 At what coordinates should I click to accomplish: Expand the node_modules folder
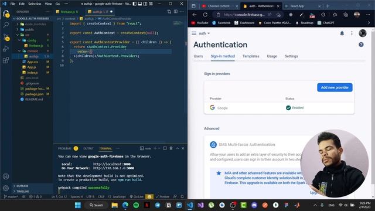tap(33, 24)
